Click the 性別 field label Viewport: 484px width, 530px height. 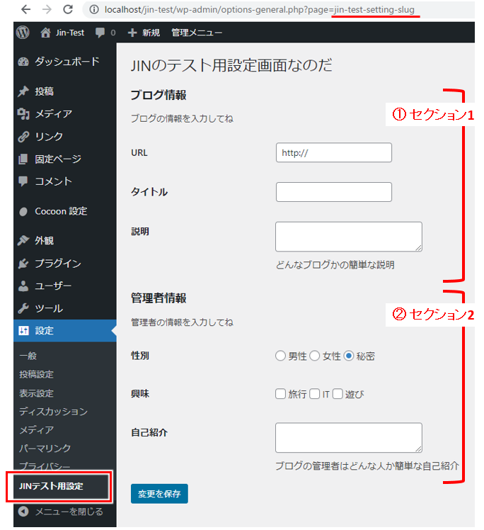(139, 356)
